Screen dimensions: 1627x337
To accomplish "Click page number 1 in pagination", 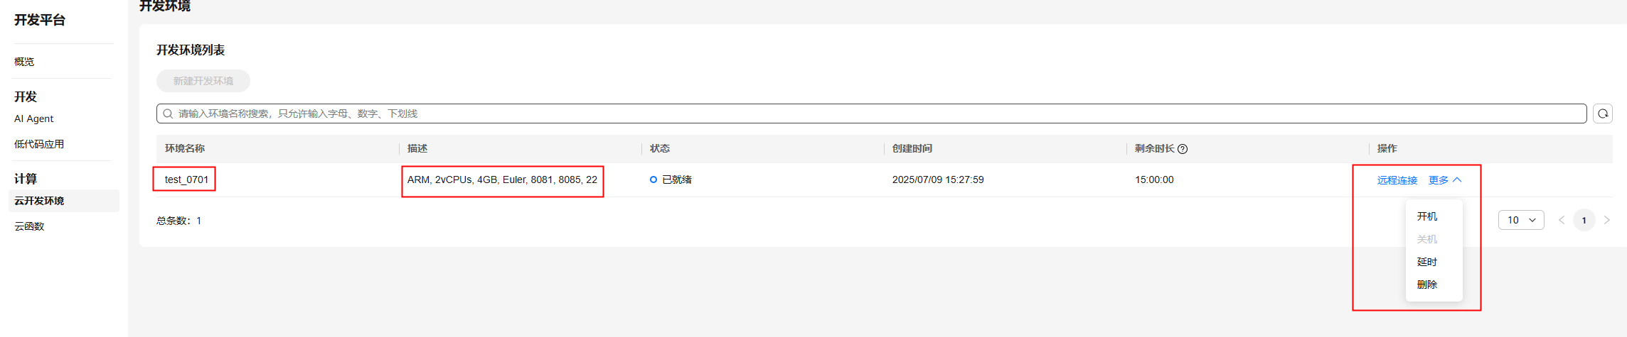I will tap(1584, 220).
